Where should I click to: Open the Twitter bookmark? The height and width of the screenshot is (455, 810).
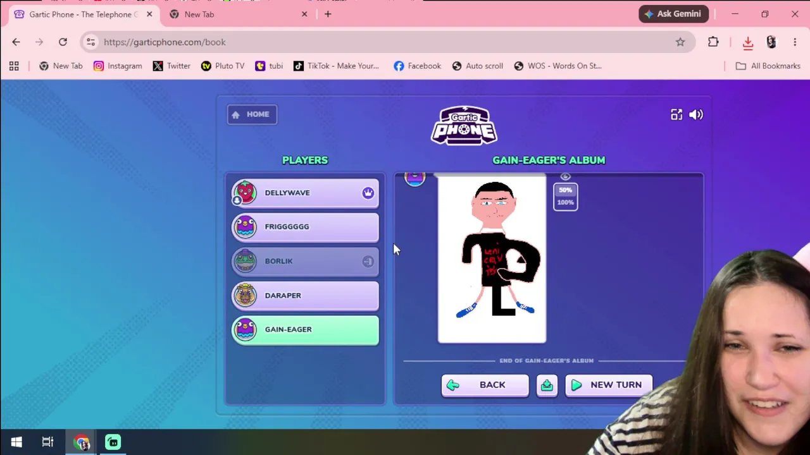tap(171, 66)
